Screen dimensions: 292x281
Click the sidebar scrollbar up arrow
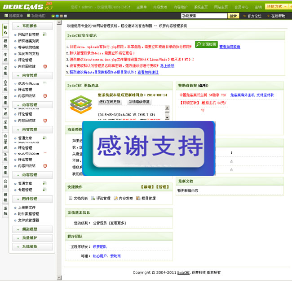[x=59, y=23]
